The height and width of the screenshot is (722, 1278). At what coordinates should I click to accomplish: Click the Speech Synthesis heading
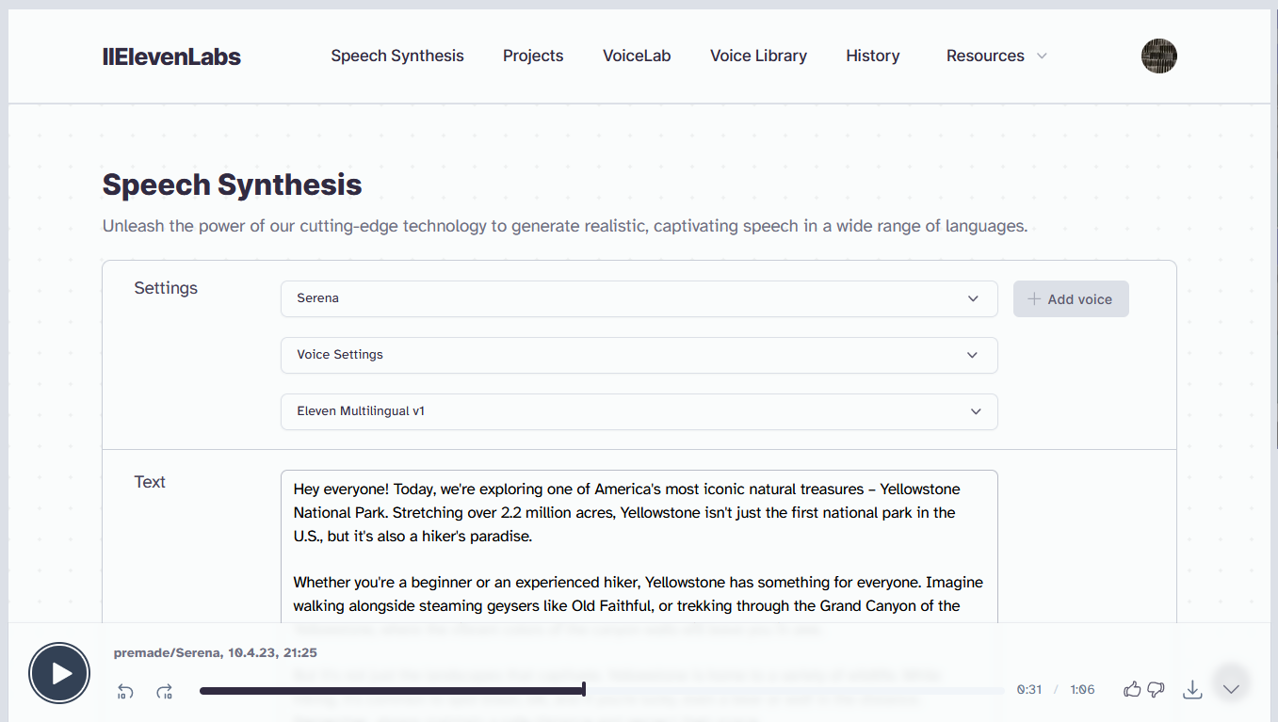[232, 185]
